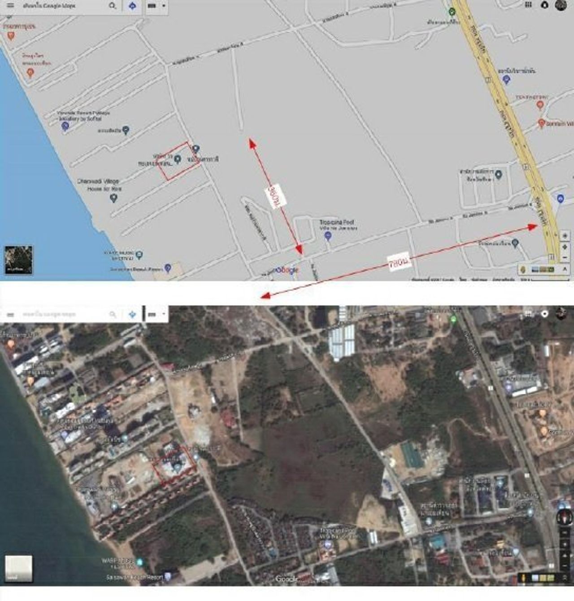Expand the dropdown arrow beside the satellite map search
Image resolution: width=574 pixels, height=601 pixels.
point(164,314)
